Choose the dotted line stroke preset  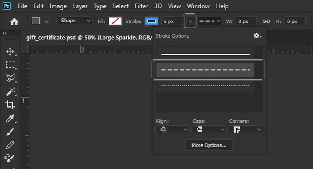[x=205, y=85]
